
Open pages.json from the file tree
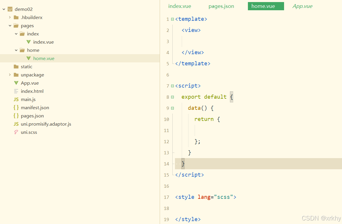tap(32, 116)
